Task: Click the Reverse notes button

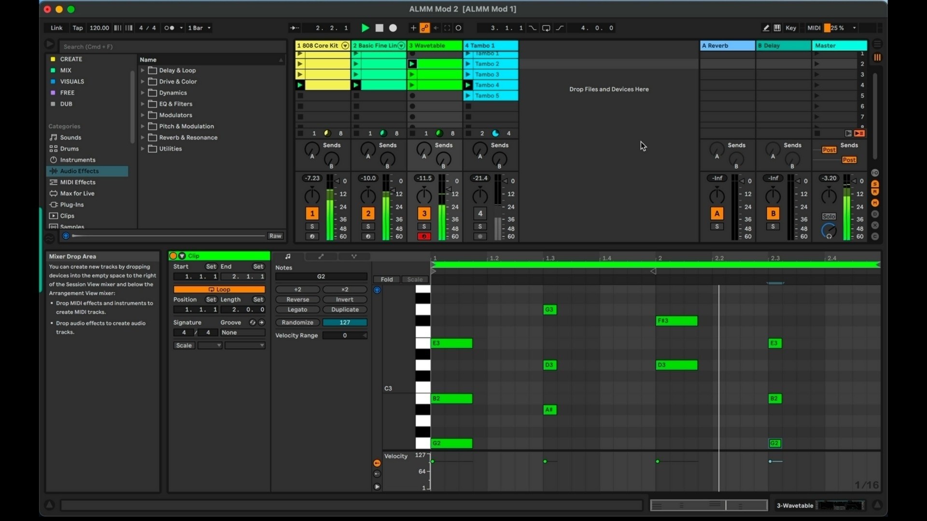Action: pos(297,300)
